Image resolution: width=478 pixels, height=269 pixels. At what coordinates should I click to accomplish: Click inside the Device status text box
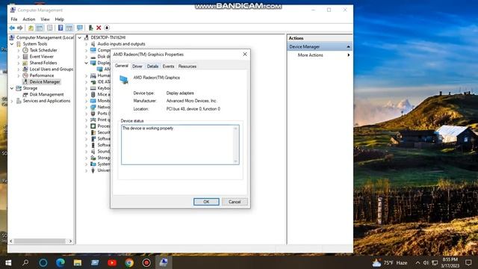tap(178, 145)
